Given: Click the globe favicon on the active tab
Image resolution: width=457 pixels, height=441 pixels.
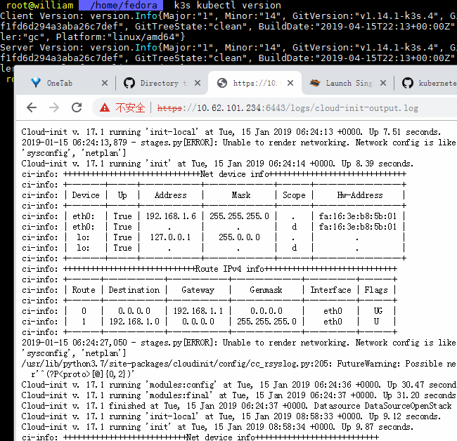Looking at the screenshot, I should click(x=222, y=83).
